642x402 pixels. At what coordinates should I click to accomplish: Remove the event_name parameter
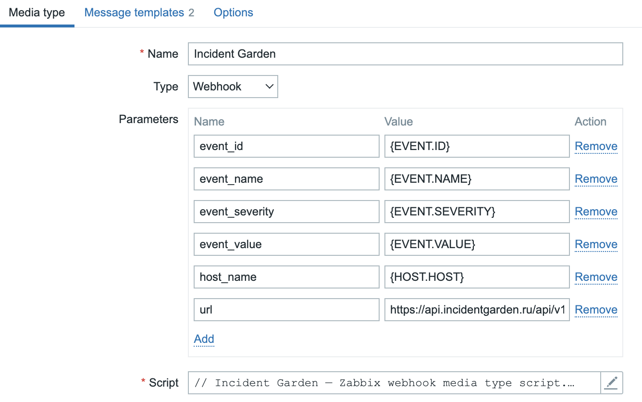point(596,179)
